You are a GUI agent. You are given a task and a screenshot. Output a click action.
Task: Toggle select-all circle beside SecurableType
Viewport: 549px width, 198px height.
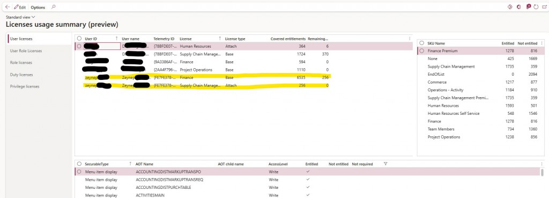click(79, 164)
